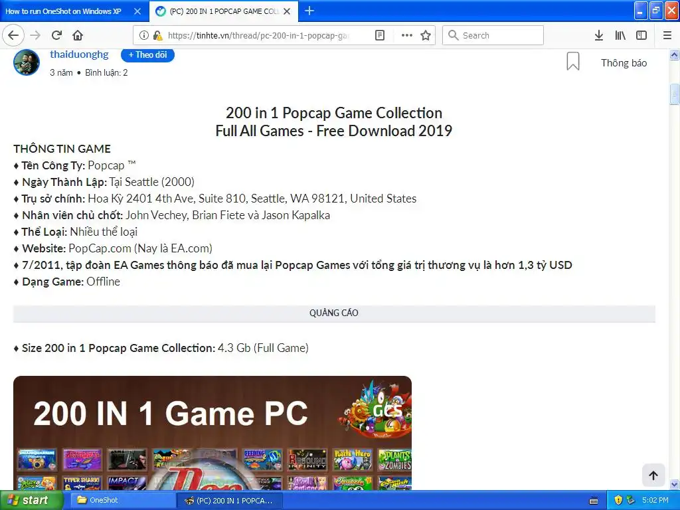Open the yellow security shield tray icon

618,500
